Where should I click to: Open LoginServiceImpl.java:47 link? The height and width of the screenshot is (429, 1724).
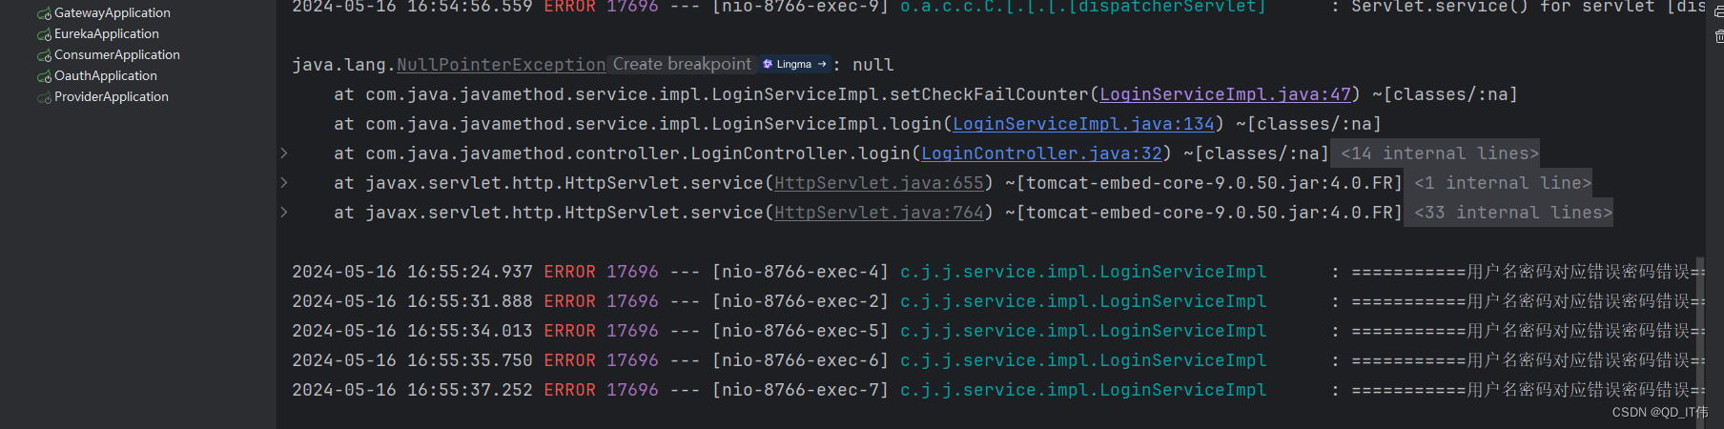tap(1225, 94)
